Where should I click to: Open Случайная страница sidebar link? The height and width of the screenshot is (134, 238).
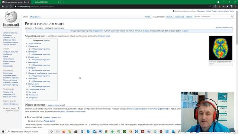pos(10,42)
